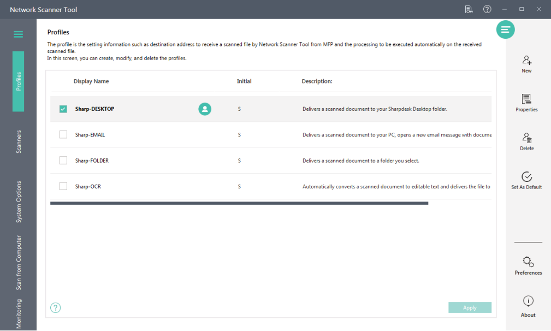Click the title bar help question icon
Viewport: 551px width, 331px height.
point(487,9)
